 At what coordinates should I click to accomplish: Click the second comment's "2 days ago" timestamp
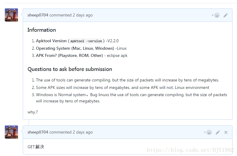(83, 132)
